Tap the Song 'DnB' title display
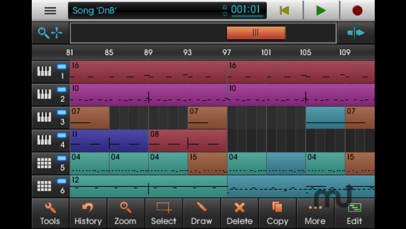406x229 pixels. pos(94,11)
